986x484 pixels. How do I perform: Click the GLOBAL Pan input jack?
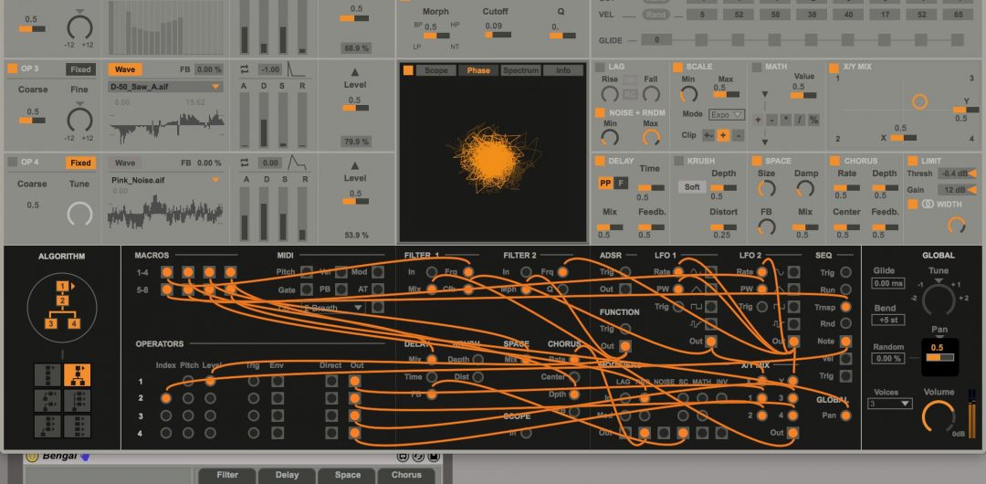tap(845, 416)
